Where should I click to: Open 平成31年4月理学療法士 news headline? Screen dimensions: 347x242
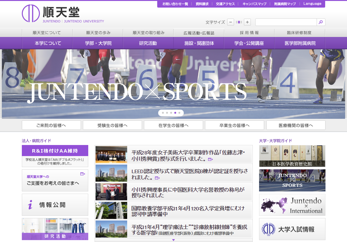coord(189,230)
